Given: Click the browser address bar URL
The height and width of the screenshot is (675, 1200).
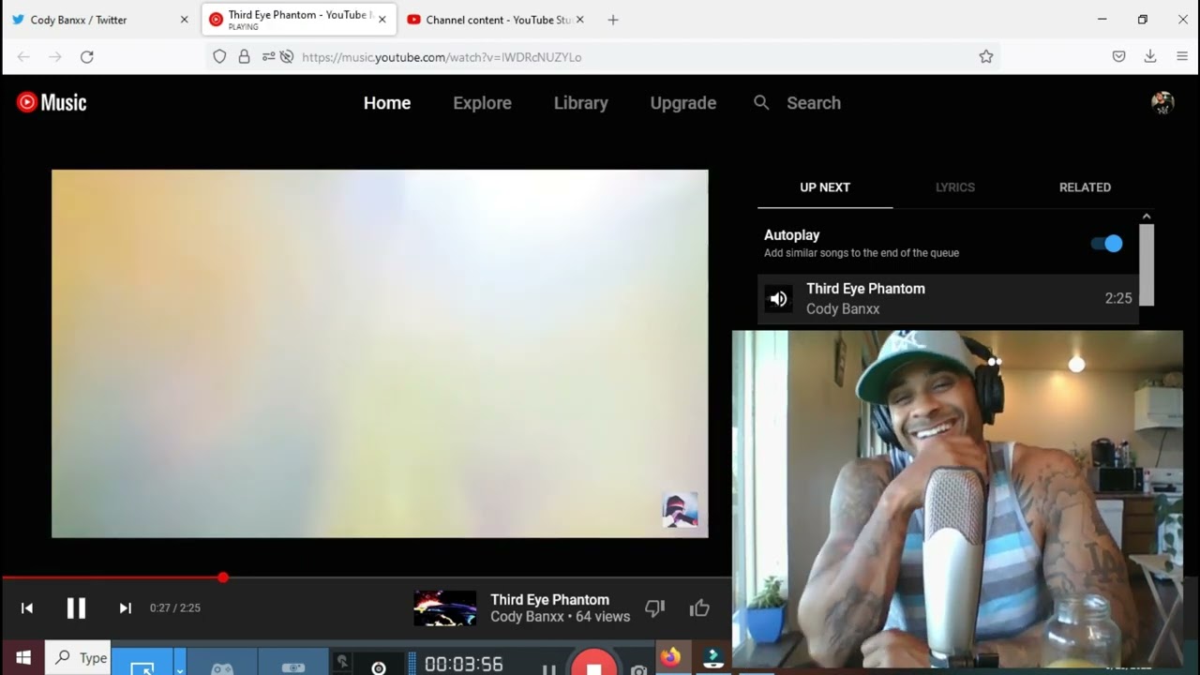Looking at the screenshot, I should 442,57.
